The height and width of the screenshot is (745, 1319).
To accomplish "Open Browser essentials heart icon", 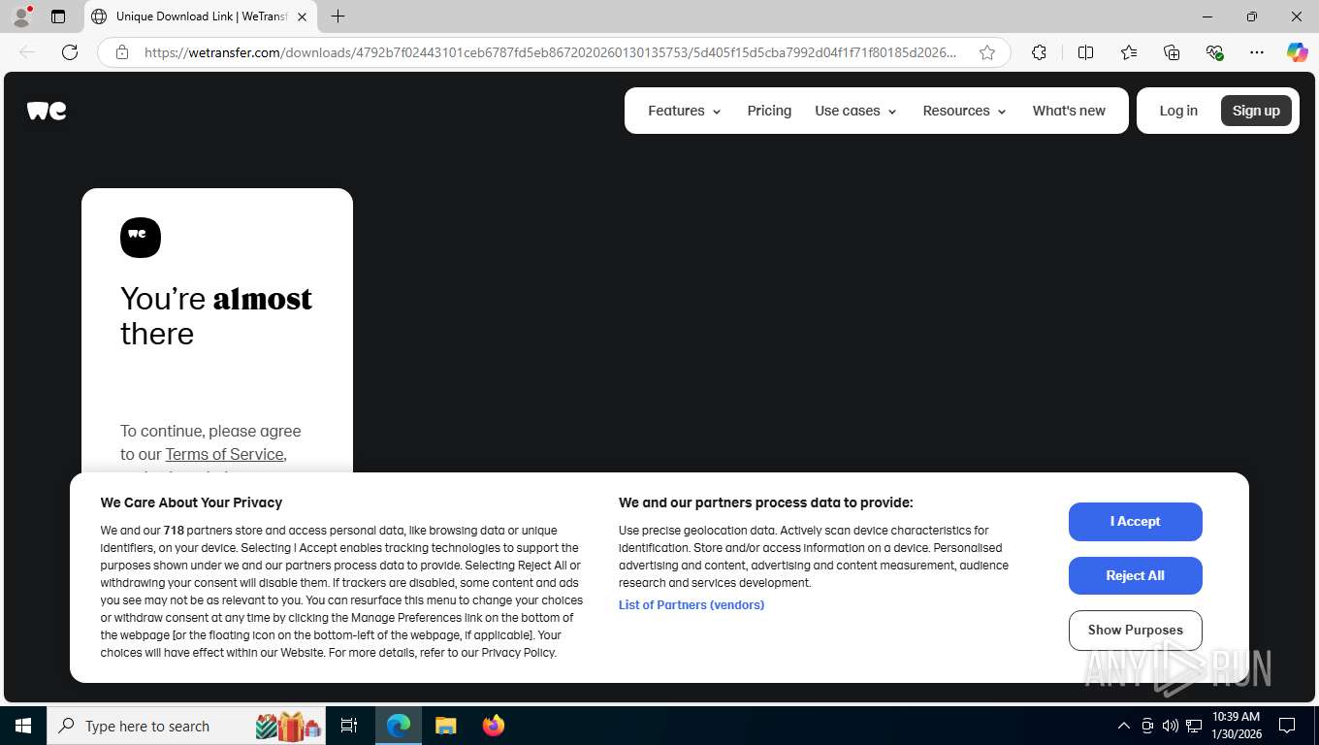I will point(1214,52).
